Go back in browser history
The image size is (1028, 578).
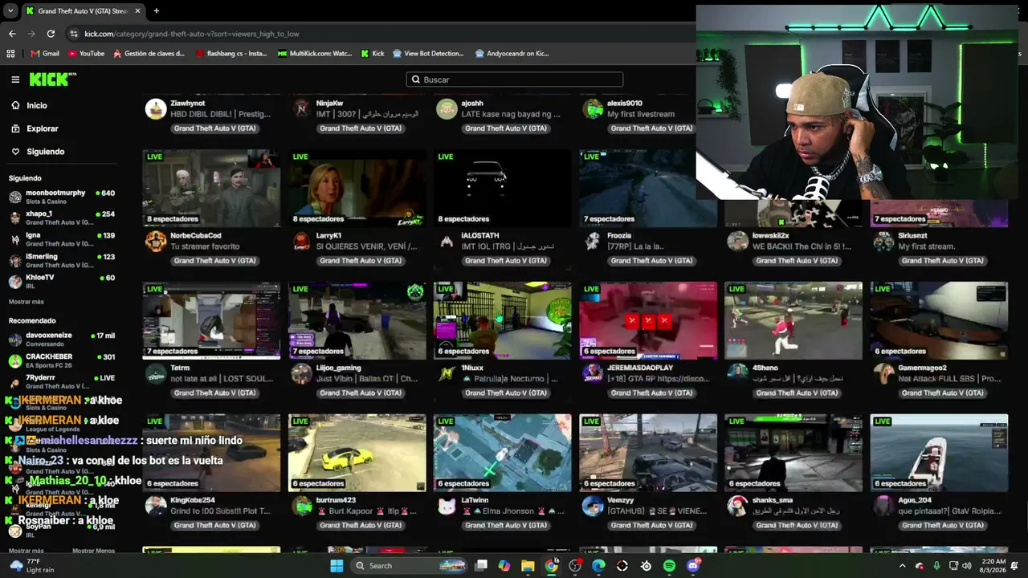coord(12,34)
